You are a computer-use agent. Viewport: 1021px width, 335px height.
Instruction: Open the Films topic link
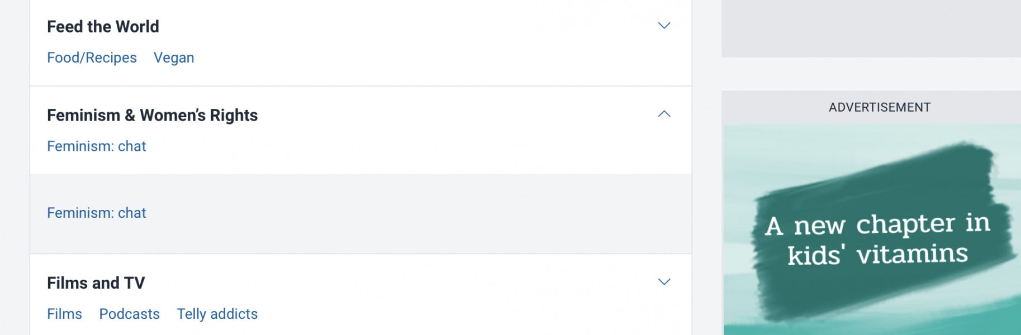point(64,314)
